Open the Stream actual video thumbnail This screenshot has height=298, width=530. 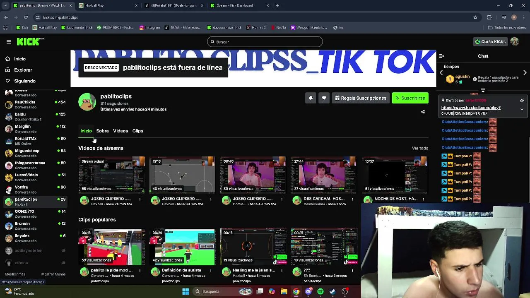tap(112, 175)
